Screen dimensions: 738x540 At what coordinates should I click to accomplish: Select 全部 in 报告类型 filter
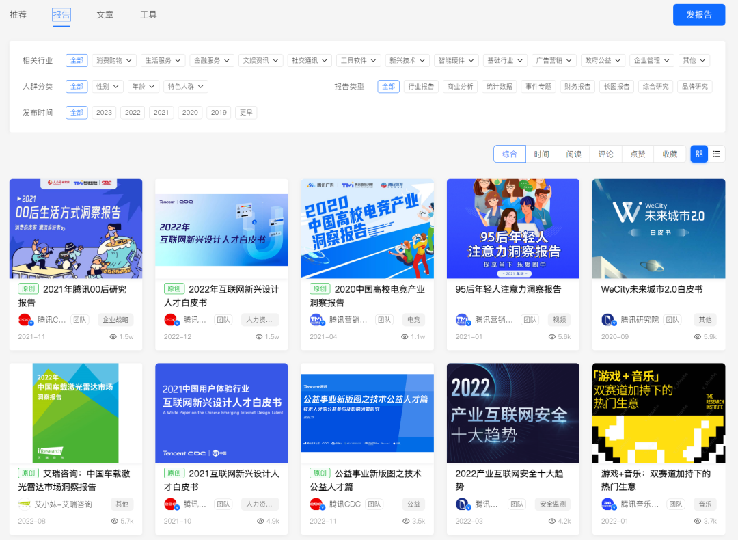[388, 87]
